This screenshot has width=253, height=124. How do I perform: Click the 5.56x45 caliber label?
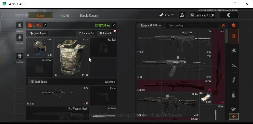pos(141,115)
